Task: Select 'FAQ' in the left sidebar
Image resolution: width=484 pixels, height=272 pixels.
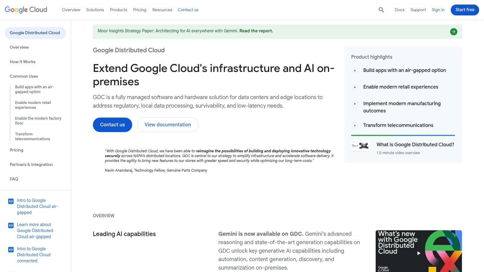Action: (x=14, y=179)
